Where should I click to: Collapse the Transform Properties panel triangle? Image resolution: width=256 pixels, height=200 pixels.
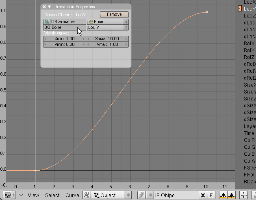click(x=49, y=7)
